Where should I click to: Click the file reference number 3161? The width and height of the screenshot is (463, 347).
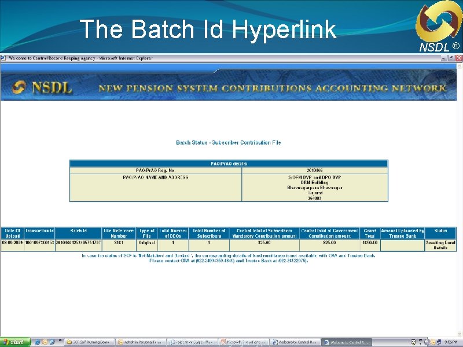tap(119, 242)
